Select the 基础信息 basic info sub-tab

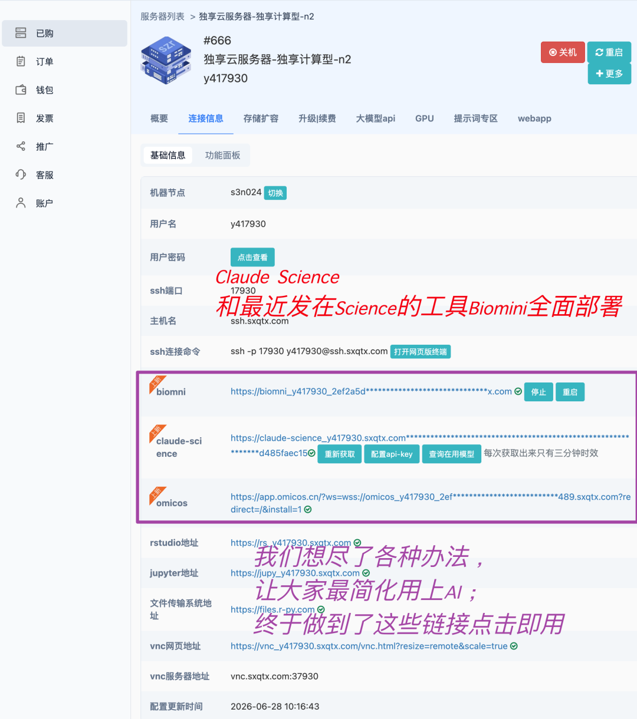point(168,155)
